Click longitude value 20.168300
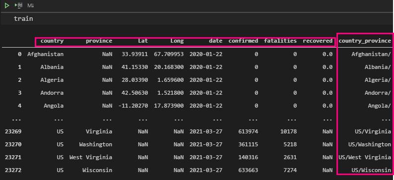This screenshot has height=180, width=394. (x=169, y=67)
